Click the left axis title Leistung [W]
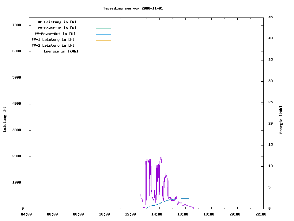 (x=5, y=119)
